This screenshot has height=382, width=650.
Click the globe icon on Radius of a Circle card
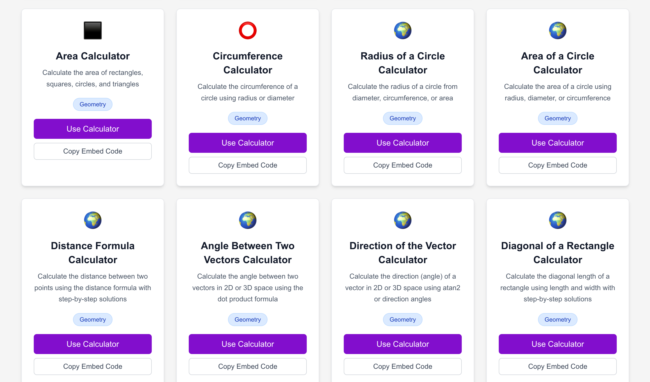(x=402, y=30)
